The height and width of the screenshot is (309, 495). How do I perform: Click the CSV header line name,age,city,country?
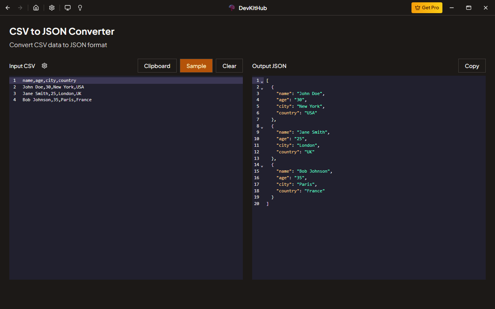[x=49, y=80]
